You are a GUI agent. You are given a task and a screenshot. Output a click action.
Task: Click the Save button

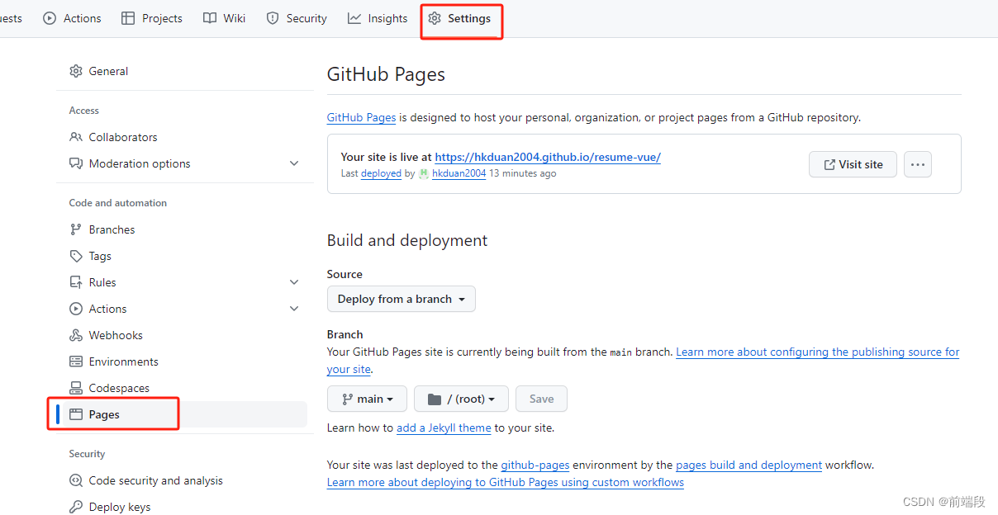(x=541, y=399)
